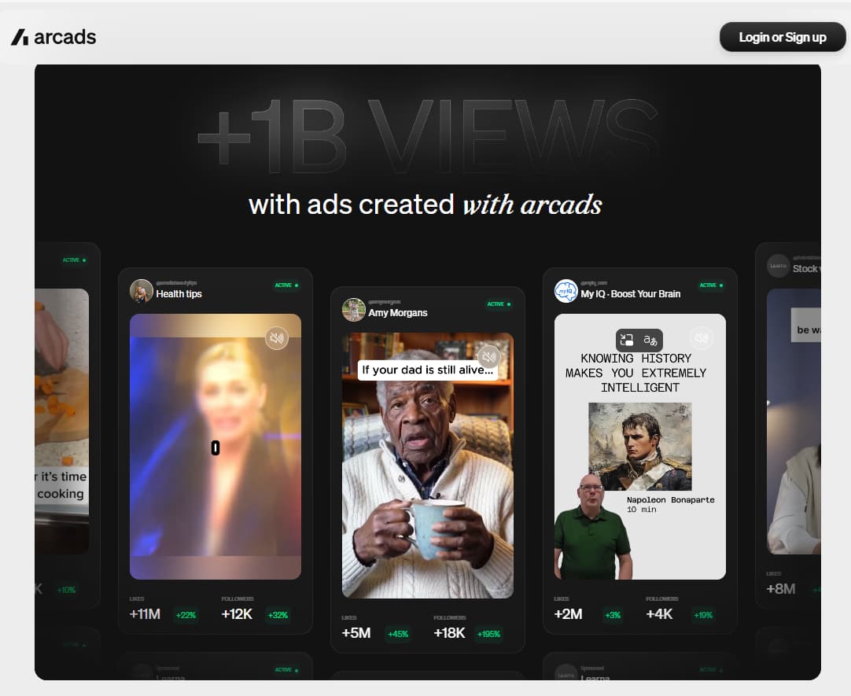Open the Napoleon Bonaparte painting image
The image size is (851, 696).
(x=640, y=447)
